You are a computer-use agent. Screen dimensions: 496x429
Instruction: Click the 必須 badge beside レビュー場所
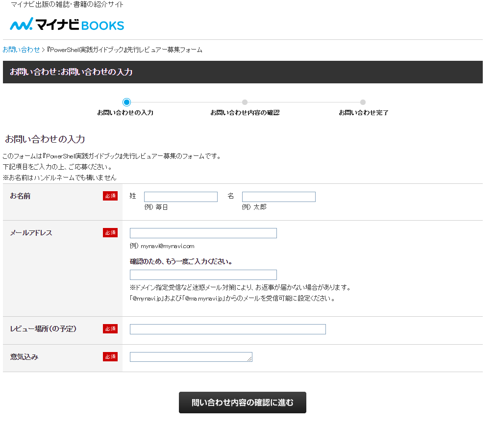pos(110,328)
